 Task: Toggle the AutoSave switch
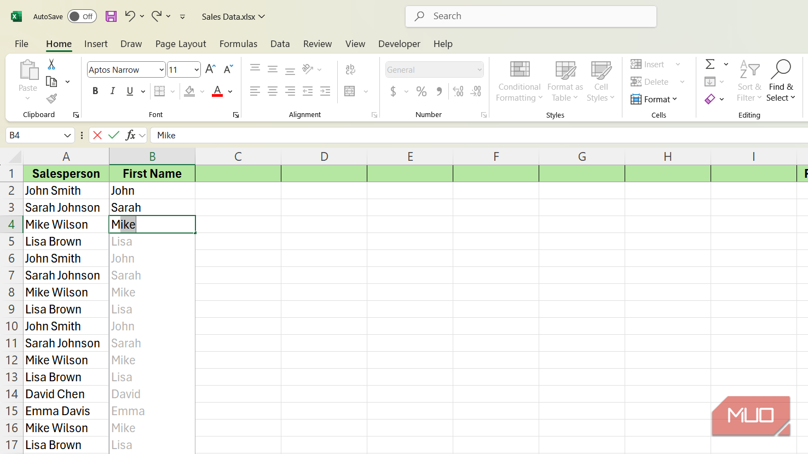pos(82,16)
